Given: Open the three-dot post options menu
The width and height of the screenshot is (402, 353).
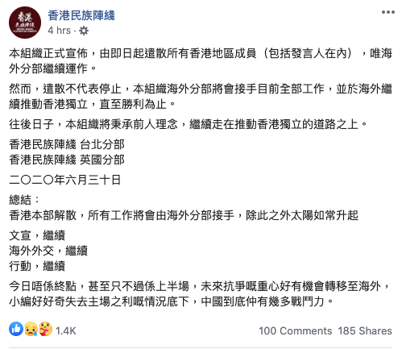Looking at the screenshot, I should point(388,12).
